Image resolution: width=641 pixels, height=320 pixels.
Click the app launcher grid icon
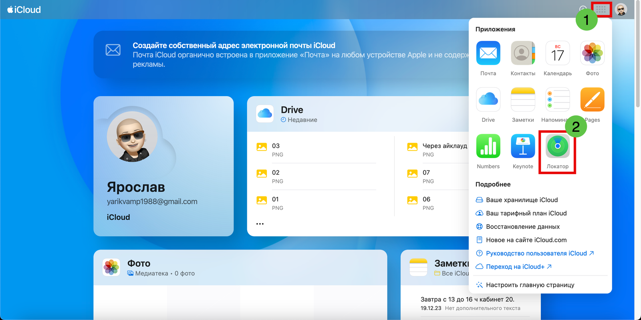601,9
